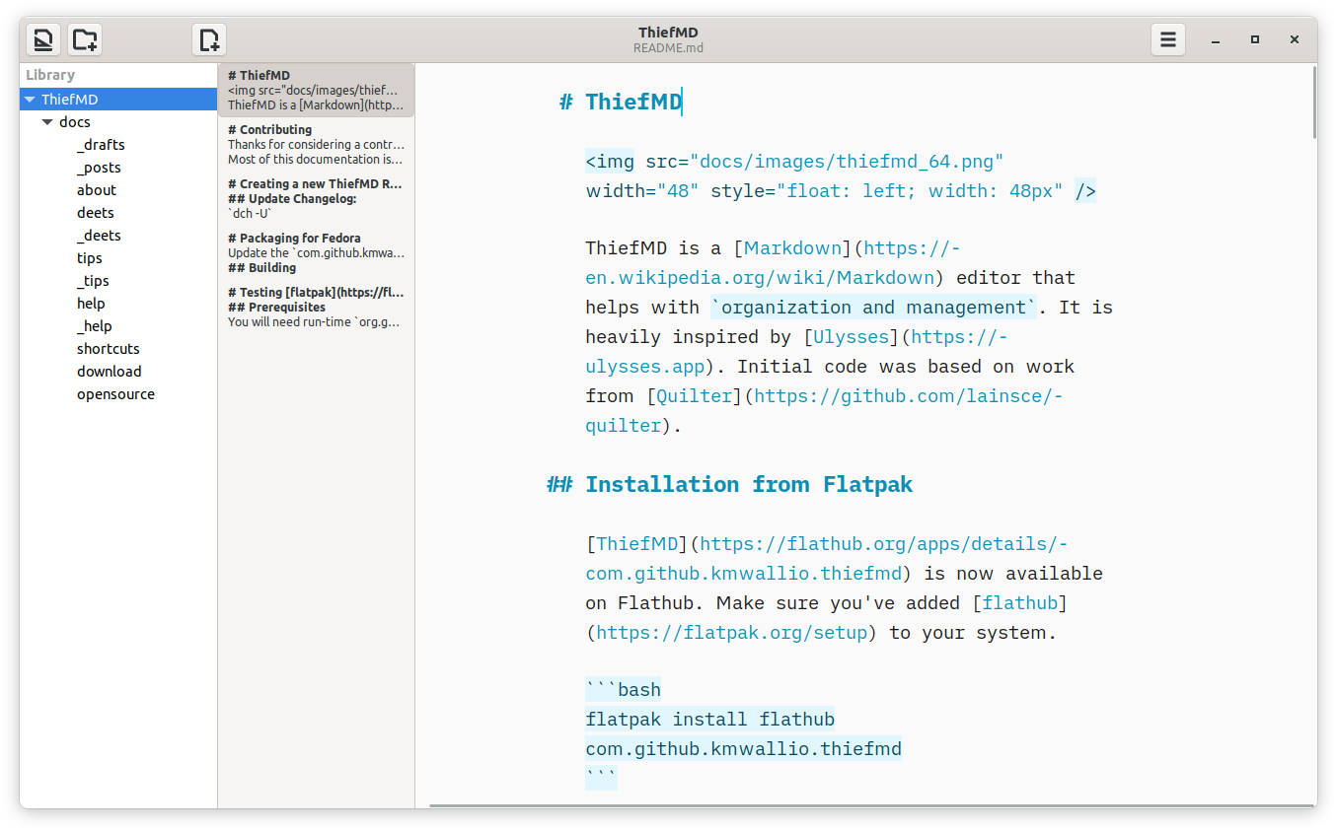Open the 'Creating a new ThiefMD R…' sheet
1337x831 pixels.
[316, 198]
